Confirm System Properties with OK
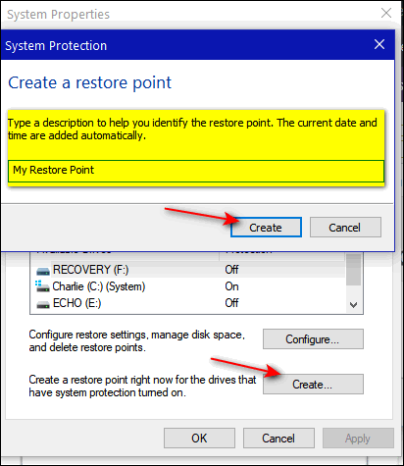The width and height of the screenshot is (404, 466). 199,438
